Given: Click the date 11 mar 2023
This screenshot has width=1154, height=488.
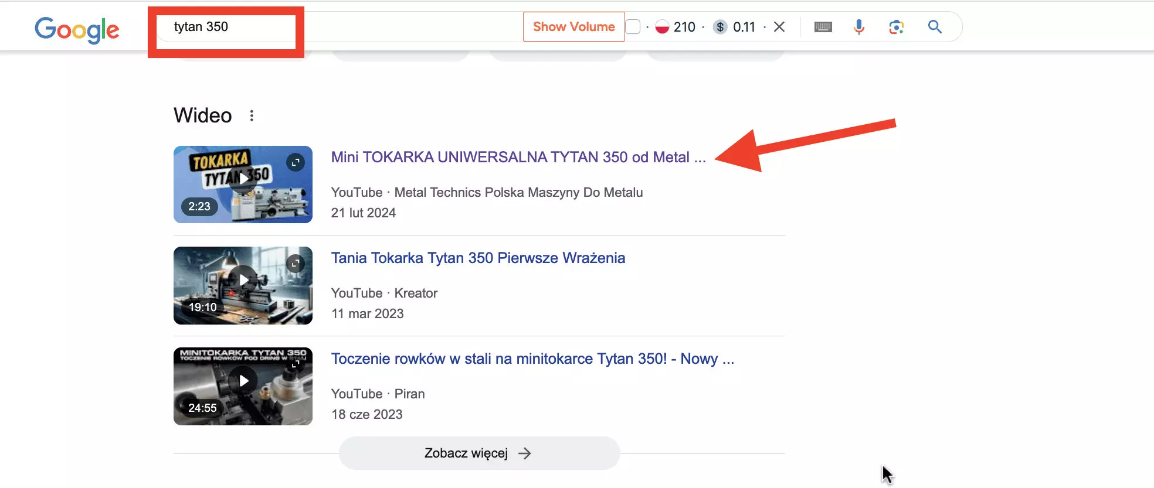Looking at the screenshot, I should [x=368, y=313].
